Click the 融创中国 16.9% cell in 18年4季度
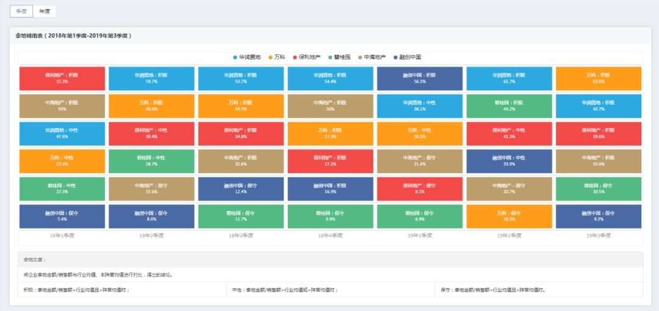659x311 pixels. click(330, 188)
